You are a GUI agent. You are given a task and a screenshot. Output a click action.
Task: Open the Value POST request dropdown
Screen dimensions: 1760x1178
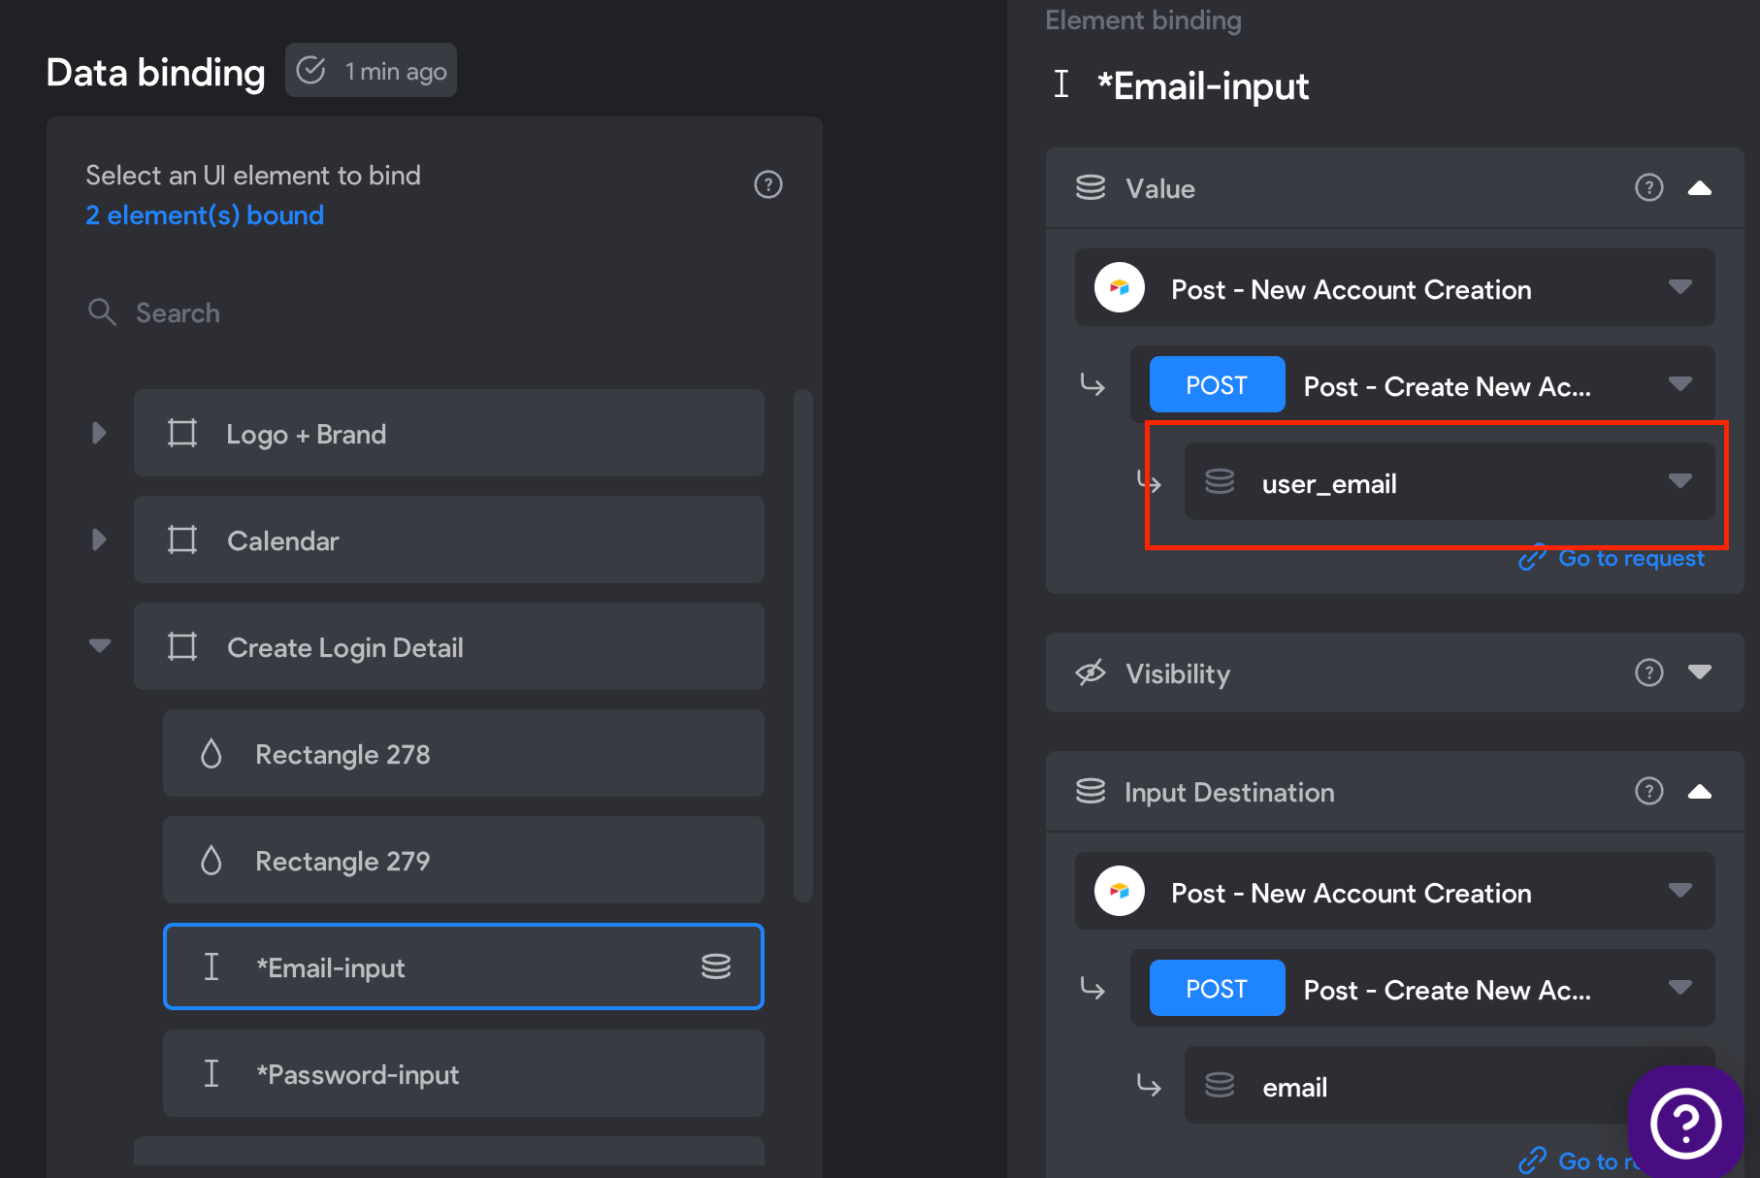point(1422,384)
